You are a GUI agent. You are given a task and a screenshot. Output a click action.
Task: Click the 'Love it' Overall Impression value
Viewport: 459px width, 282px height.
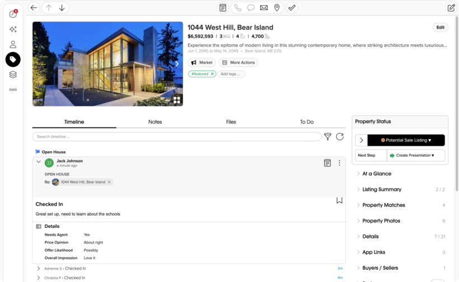coord(90,258)
